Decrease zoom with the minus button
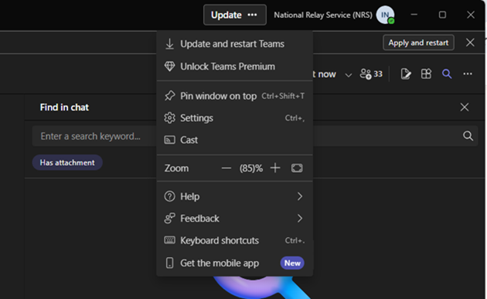The height and width of the screenshot is (299, 487). (226, 168)
